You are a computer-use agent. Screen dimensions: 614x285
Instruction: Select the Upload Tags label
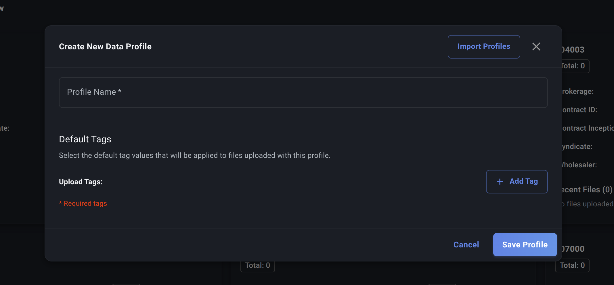(81, 182)
